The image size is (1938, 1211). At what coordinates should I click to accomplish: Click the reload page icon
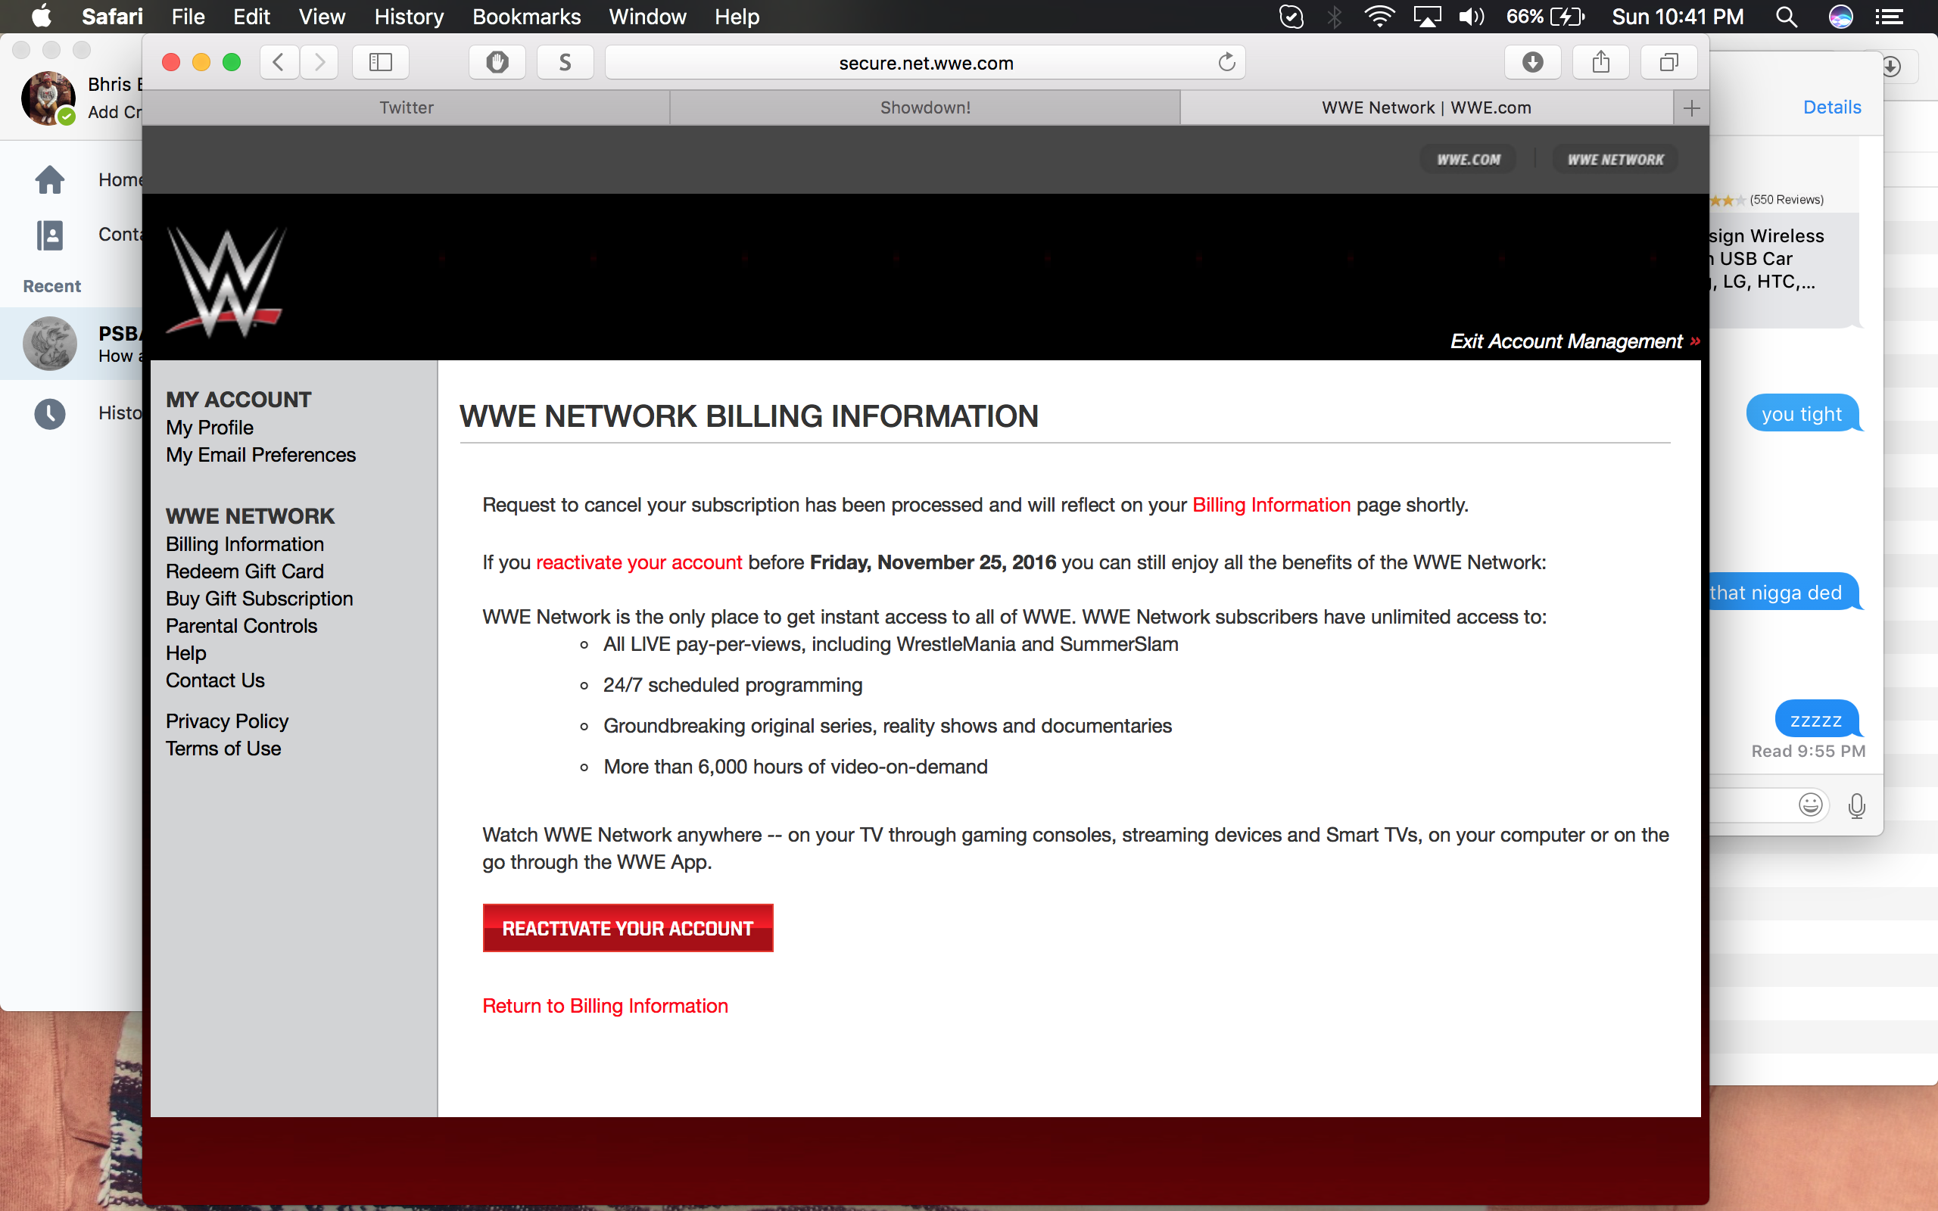[x=1226, y=63]
